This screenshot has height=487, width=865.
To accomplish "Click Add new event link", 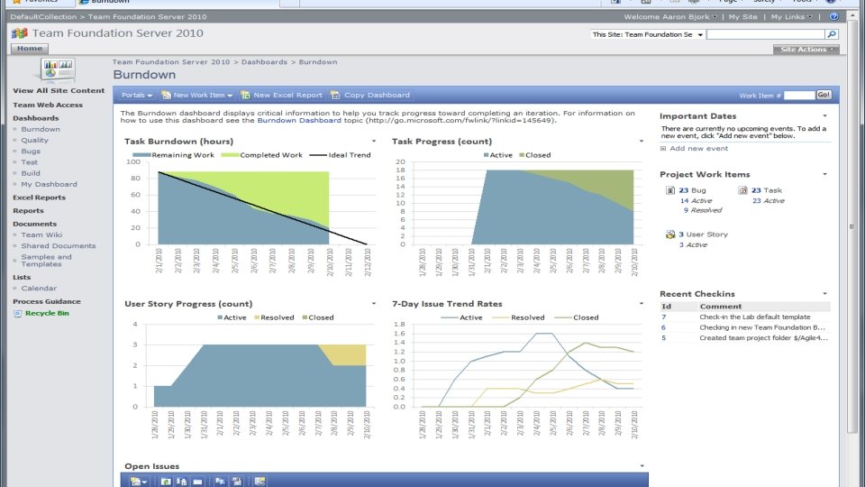I will 698,149.
